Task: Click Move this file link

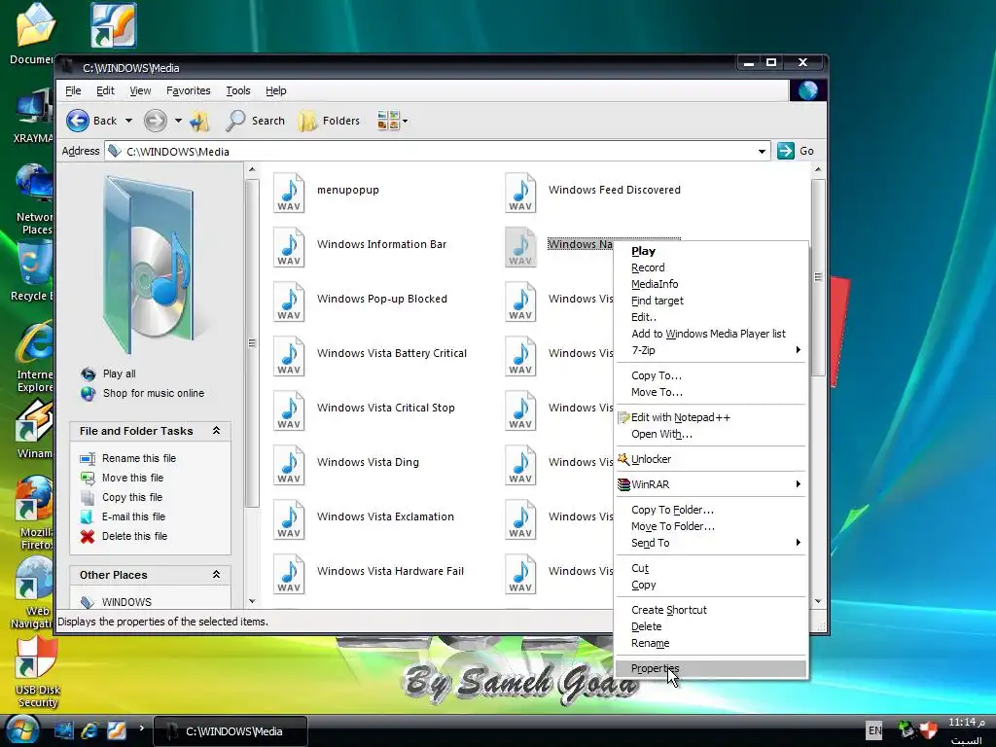Action: click(x=132, y=478)
